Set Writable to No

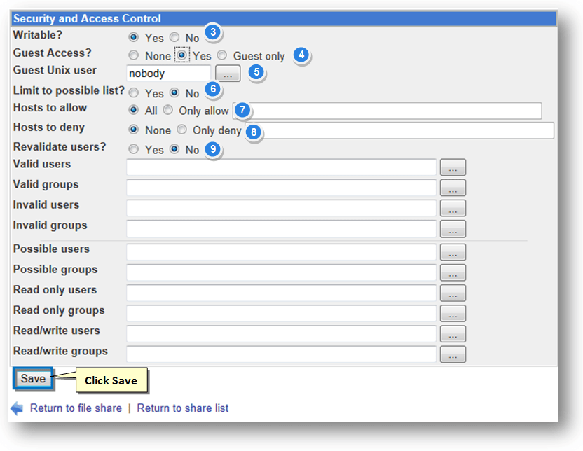[174, 39]
